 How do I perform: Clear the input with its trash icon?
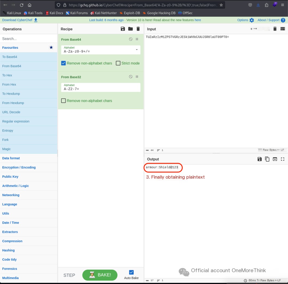point(275,29)
